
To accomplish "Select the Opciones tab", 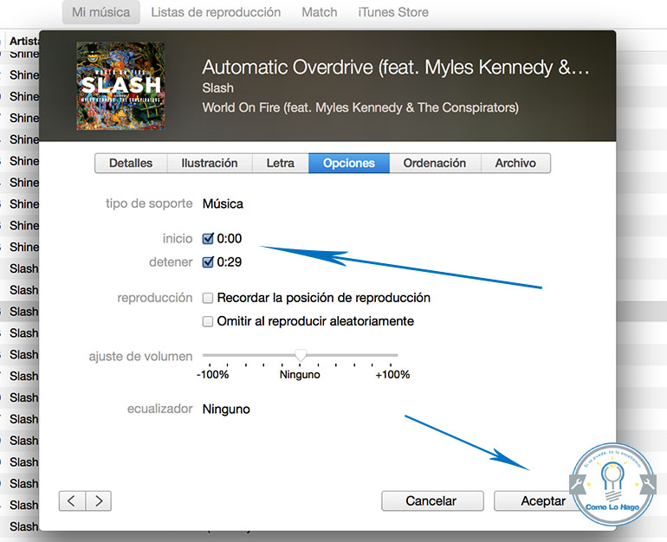I will pyautogui.click(x=349, y=164).
